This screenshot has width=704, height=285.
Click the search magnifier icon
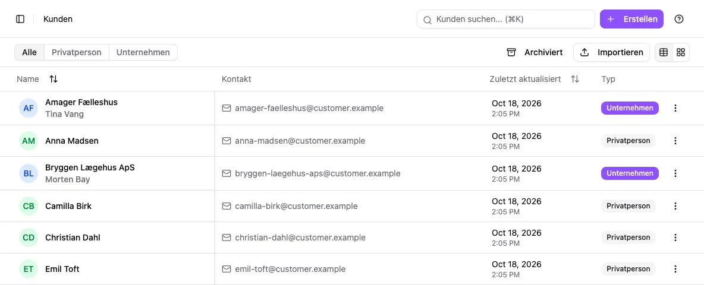428,20
